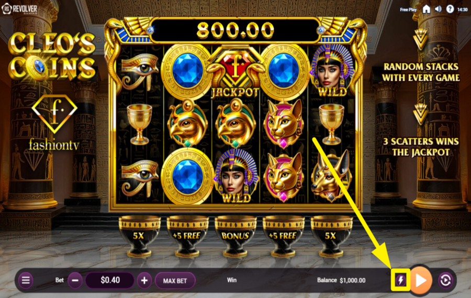Open the hamburger menu button
This screenshot has height=298, width=471.
point(26,280)
